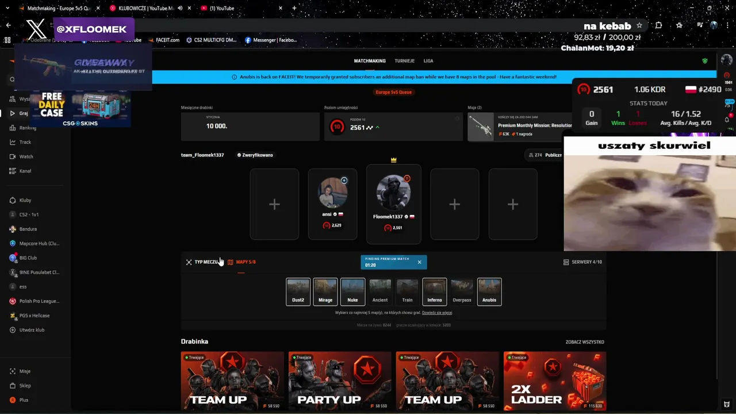
Task: Open the SERWERY 4/10 tab
Action: click(x=582, y=262)
